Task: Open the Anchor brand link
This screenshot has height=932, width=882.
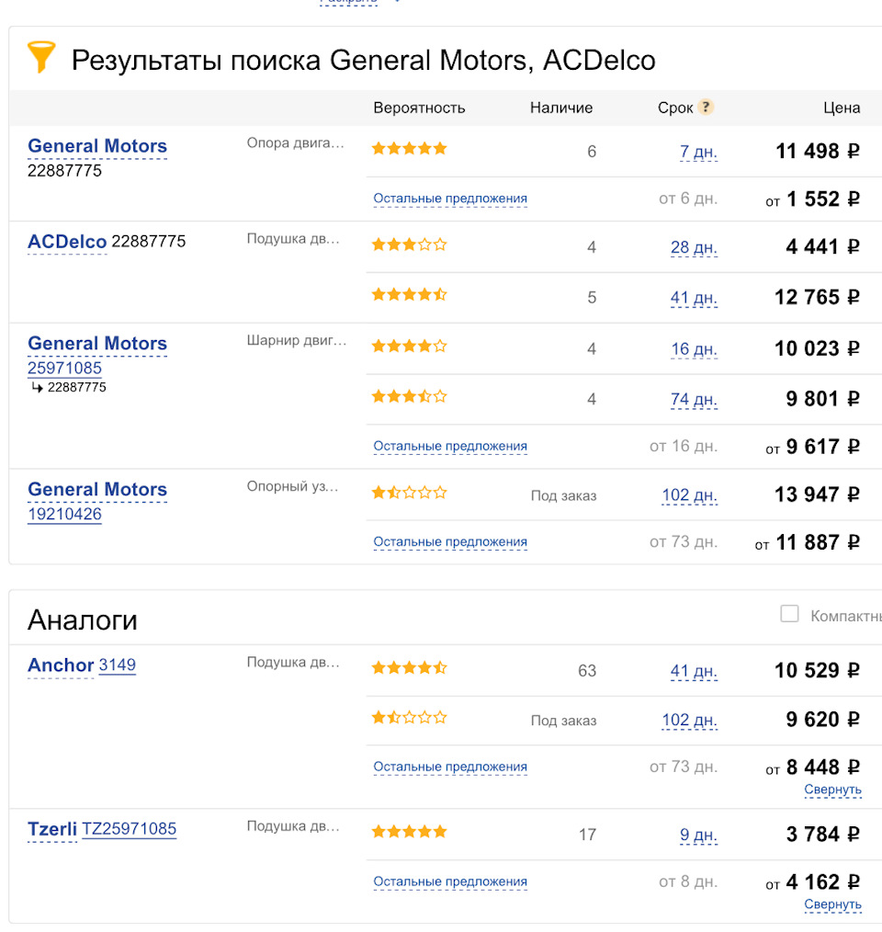Action: [61, 665]
